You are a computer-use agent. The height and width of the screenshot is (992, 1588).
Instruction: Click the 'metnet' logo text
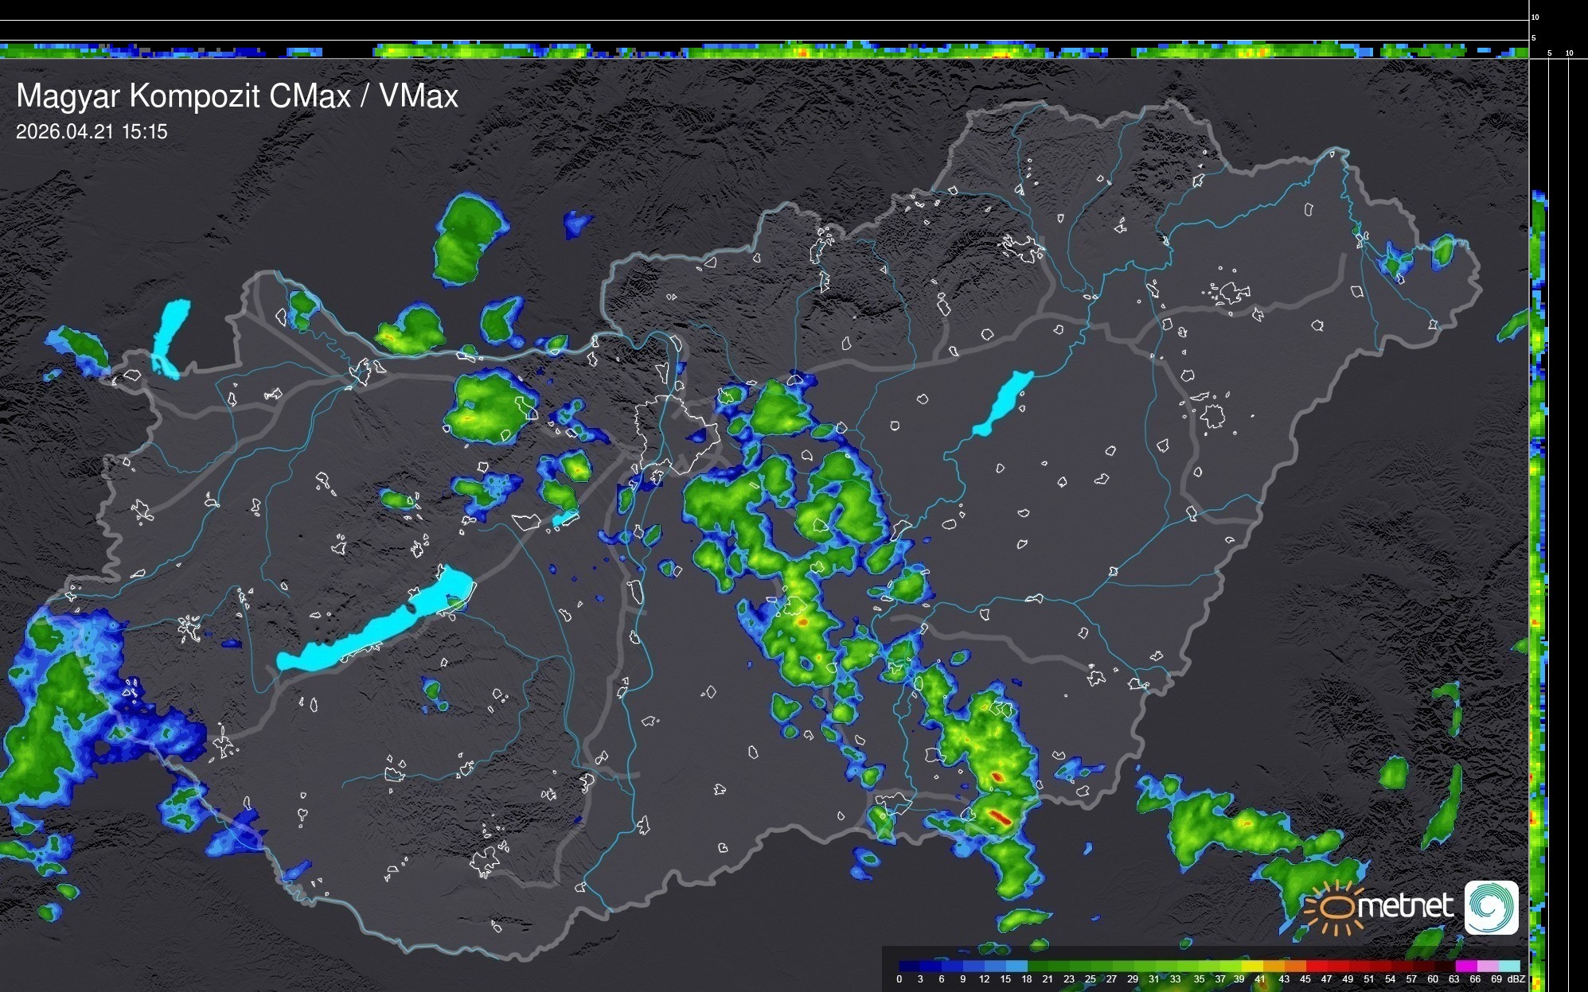tap(1407, 906)
